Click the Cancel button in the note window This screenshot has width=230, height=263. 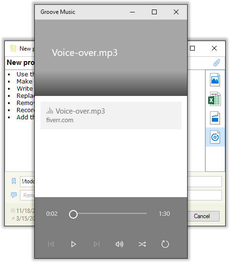(x=203, y=216)
